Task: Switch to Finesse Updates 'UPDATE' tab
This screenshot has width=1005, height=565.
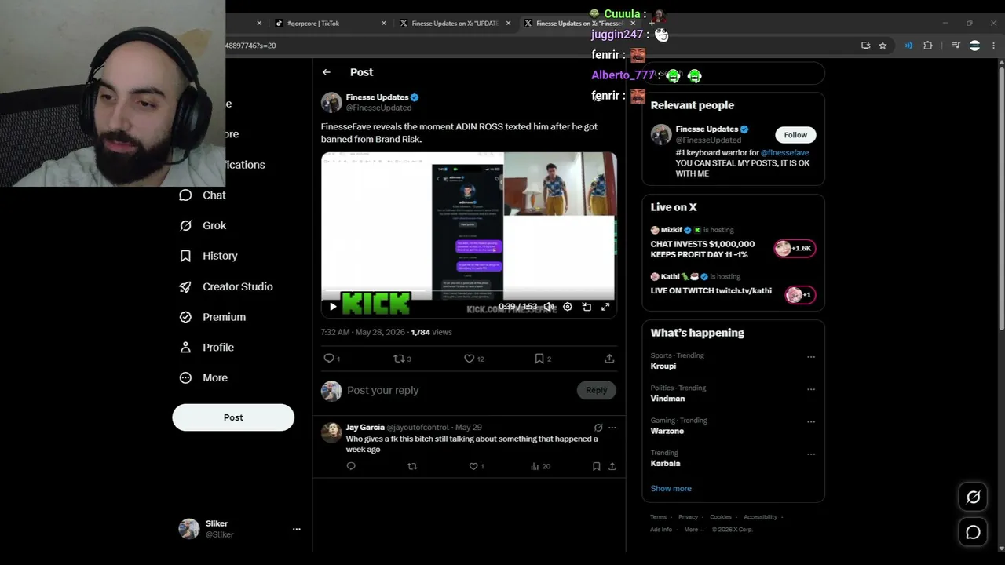Action: pos(455,24)
